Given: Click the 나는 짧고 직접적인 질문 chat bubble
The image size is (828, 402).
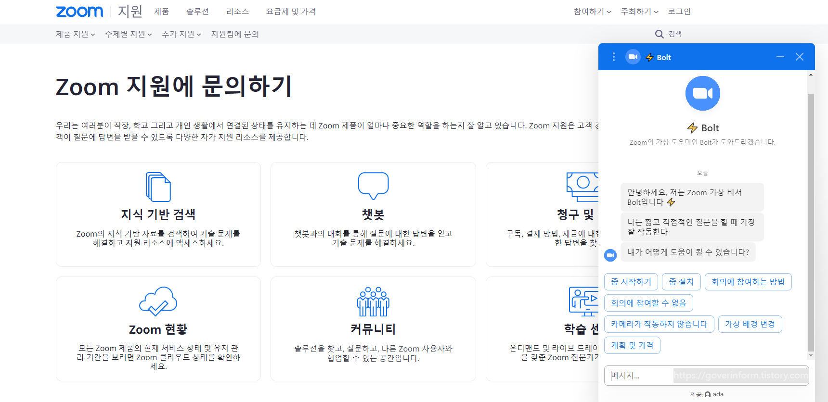Looking at the screenshot, I should 692,227.
